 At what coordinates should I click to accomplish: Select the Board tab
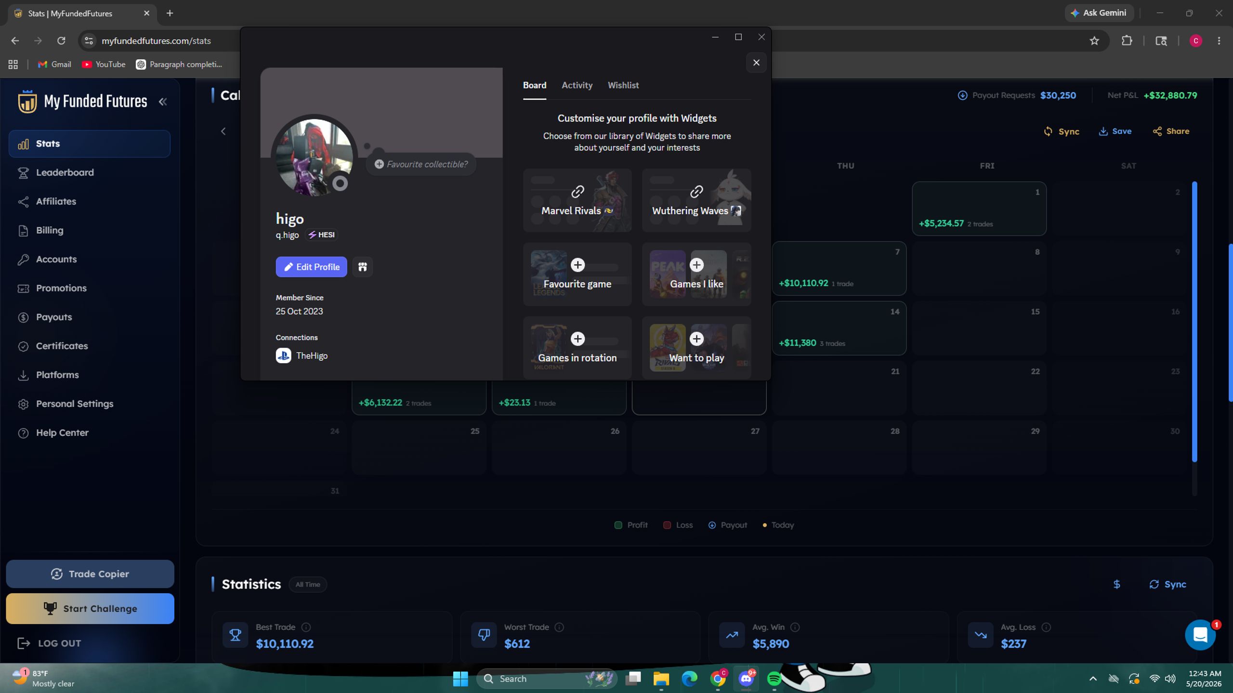click(x=535, y=85)
